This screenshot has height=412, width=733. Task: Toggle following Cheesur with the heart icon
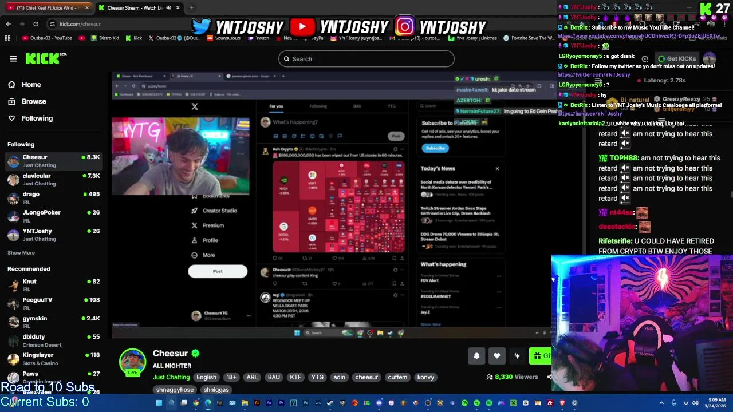click(497, 356)
